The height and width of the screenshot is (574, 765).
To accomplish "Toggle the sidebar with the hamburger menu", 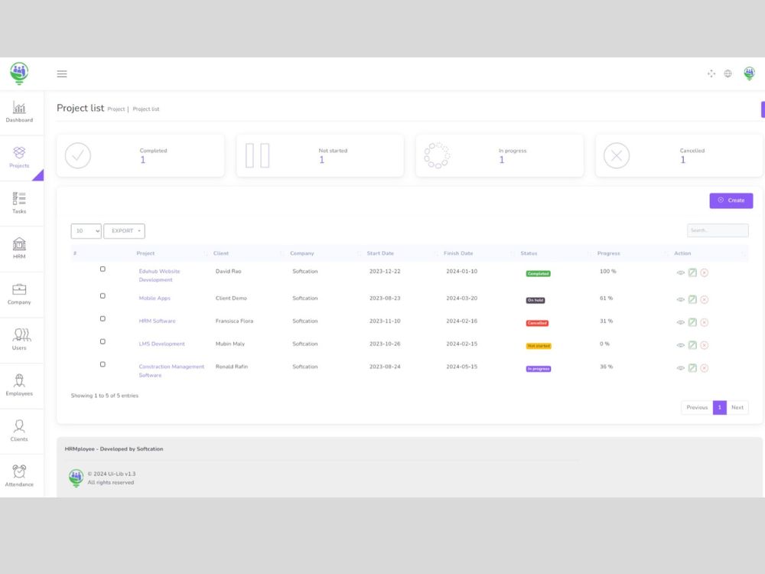I will pyautogui.click(x=62, y=73).
